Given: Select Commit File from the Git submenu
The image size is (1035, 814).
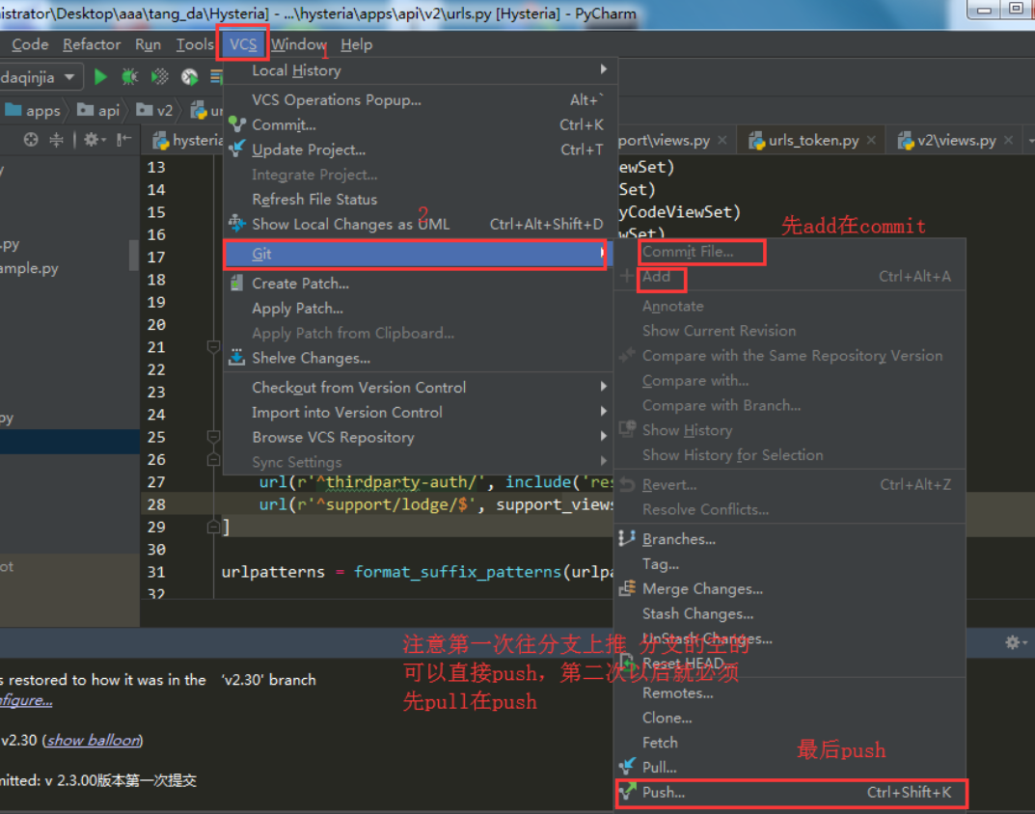Looking at the screenshot, I should point(701,252).
